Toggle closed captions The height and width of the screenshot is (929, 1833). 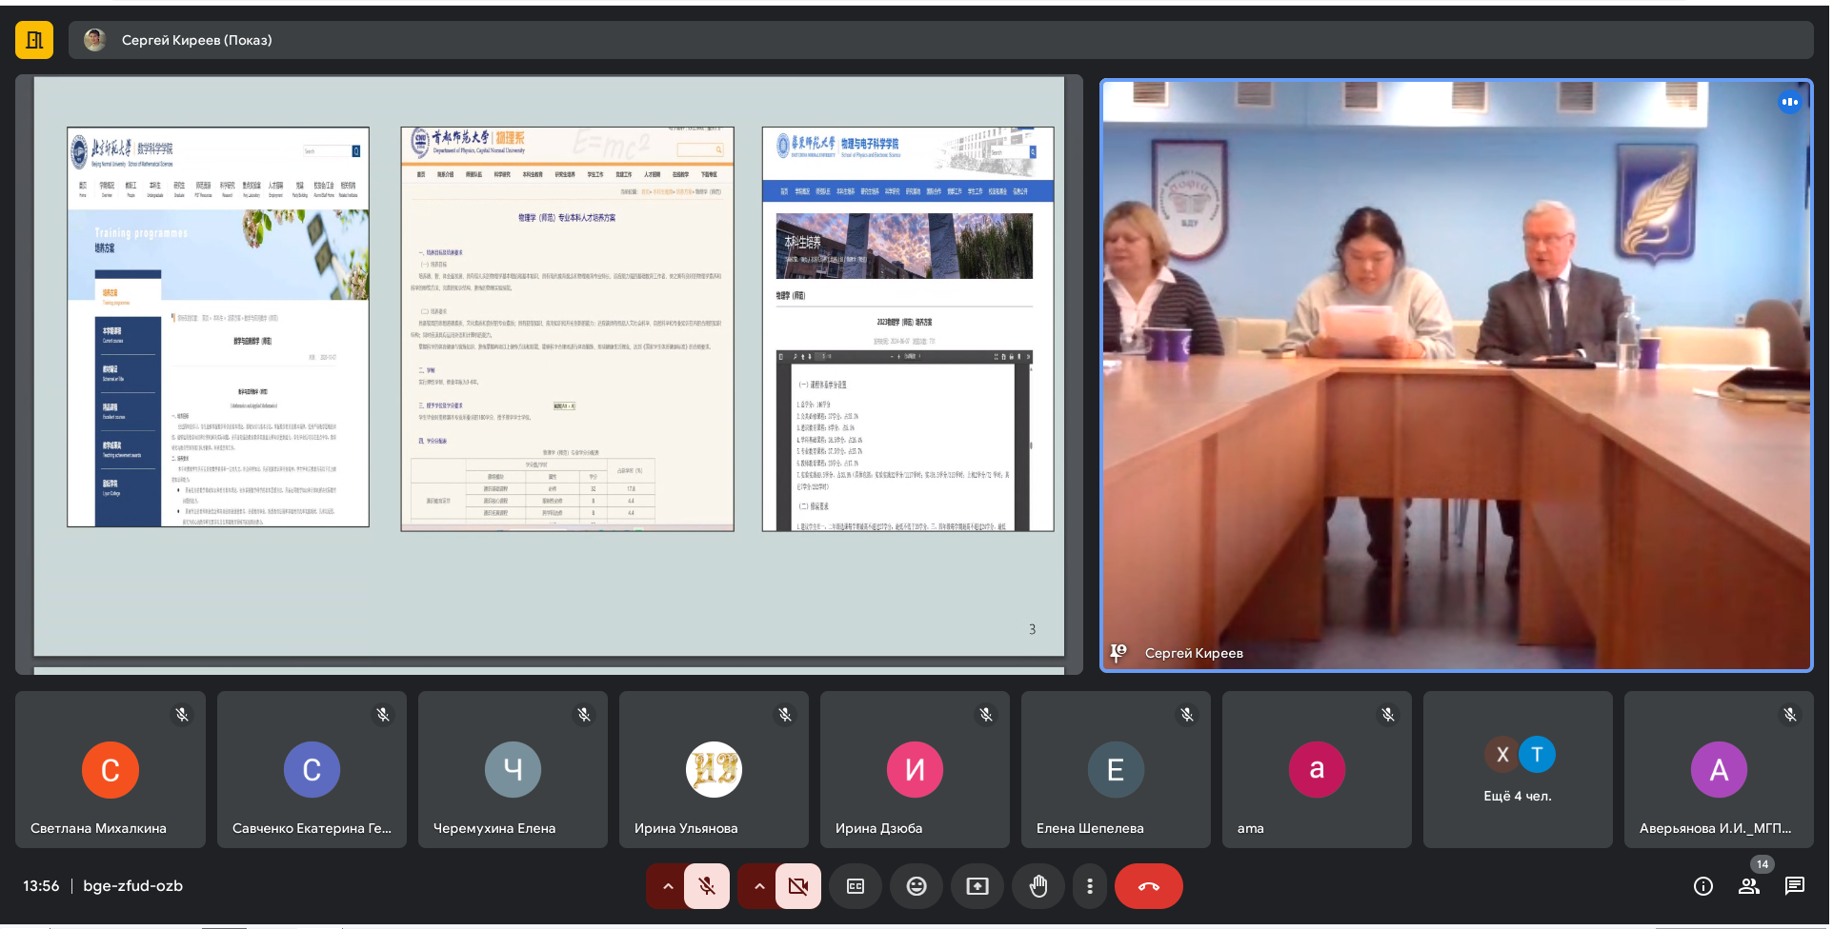click(x=855, y=886)
